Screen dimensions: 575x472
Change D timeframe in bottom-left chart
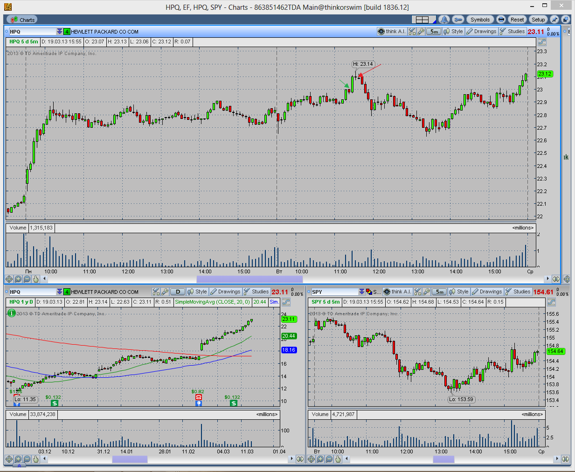pyautogui.click(x=178, y=292)
